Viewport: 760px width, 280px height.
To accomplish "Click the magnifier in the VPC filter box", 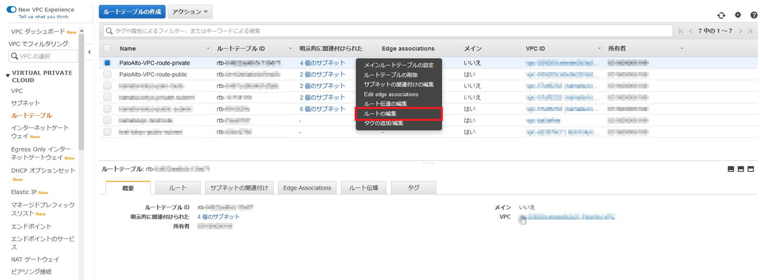I will (x=15, y=56).
